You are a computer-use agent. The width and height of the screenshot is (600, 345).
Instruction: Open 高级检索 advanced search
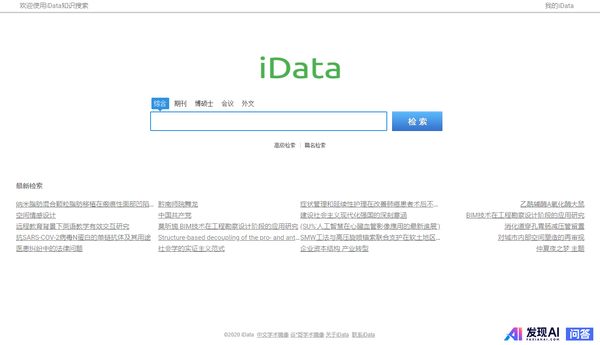tap(285, 145)
